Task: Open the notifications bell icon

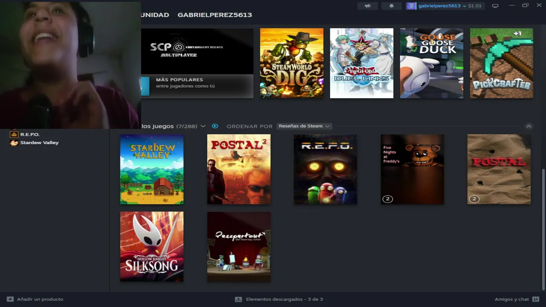Action: click(x=392, y=6)
